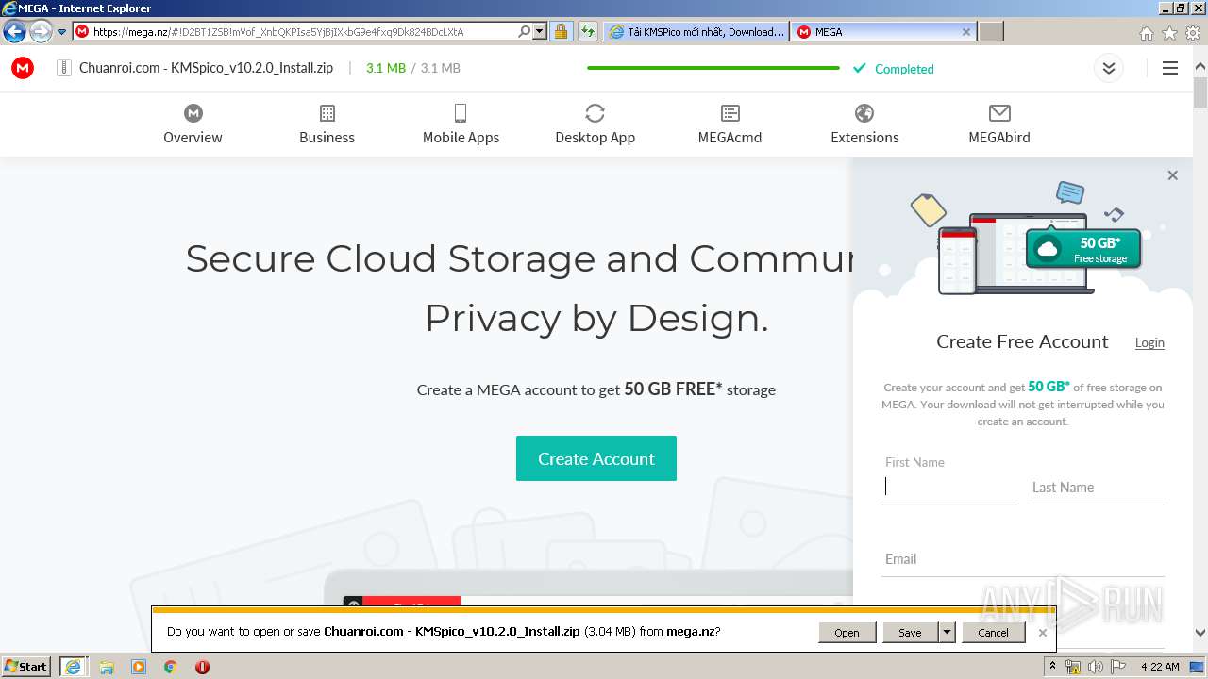The image size is (1208, 679).
Task: Click the security lock icon
Action: coord(561,31)
